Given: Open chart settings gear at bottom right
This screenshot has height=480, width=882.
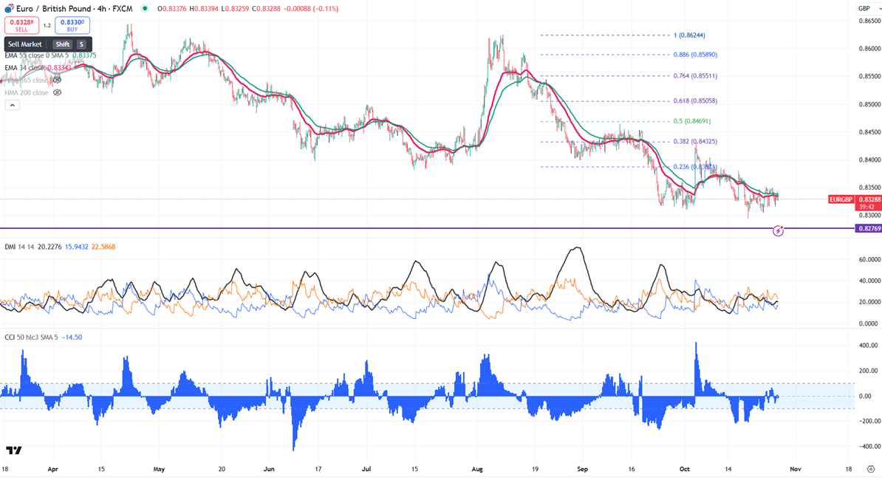Looking at the screenshot, I should (x=870, y=469).
